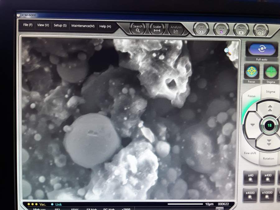
Task: Select Focus mode on control dial
Action: pyautogui.click(x=251, y=96)
